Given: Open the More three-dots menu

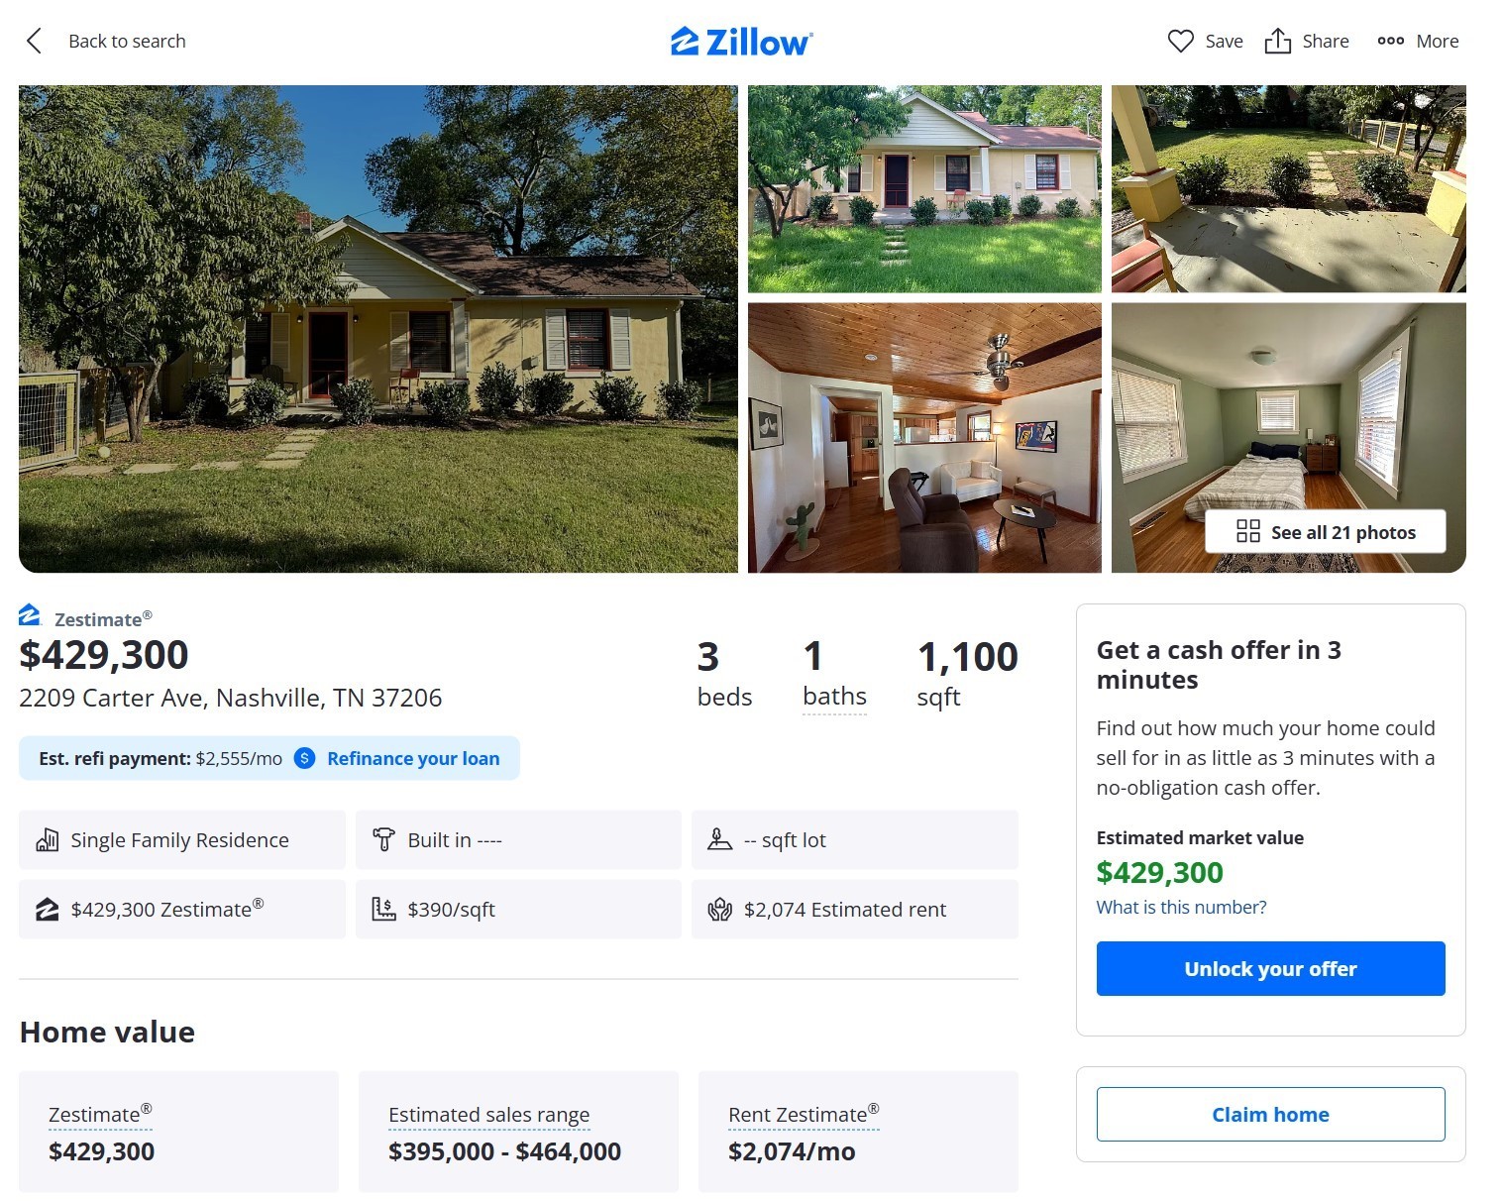Looking at the screenshot, I should (1418, 41).
